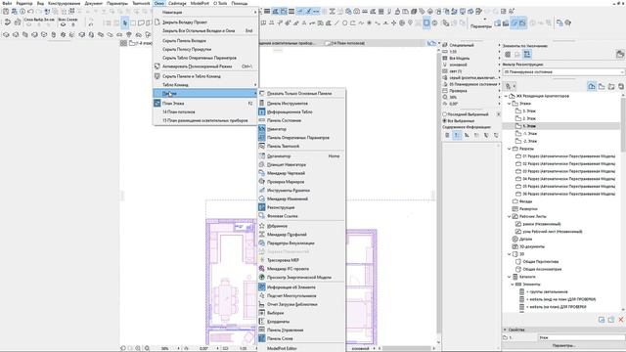The width and height of the screenshot is (626, 352).
Task: Open the Конструирование menu
Action: pos(64,3)
